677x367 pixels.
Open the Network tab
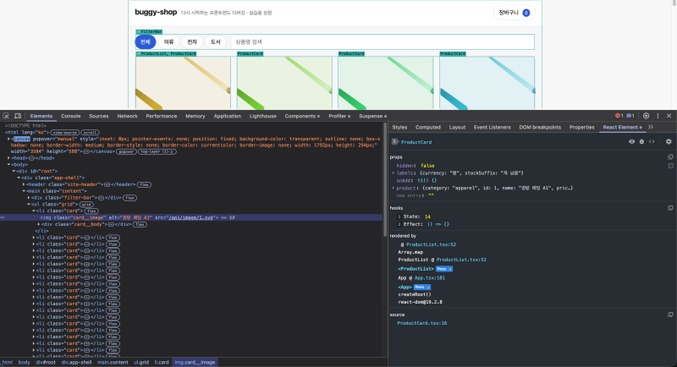[128, 116]
